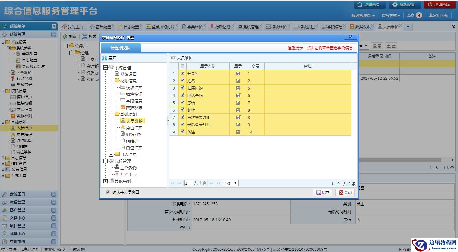This screenshot has height=252, width=458.
Task: Toggle the 确认并关闭窗口 checkbox
Action: tap(108, 192)
